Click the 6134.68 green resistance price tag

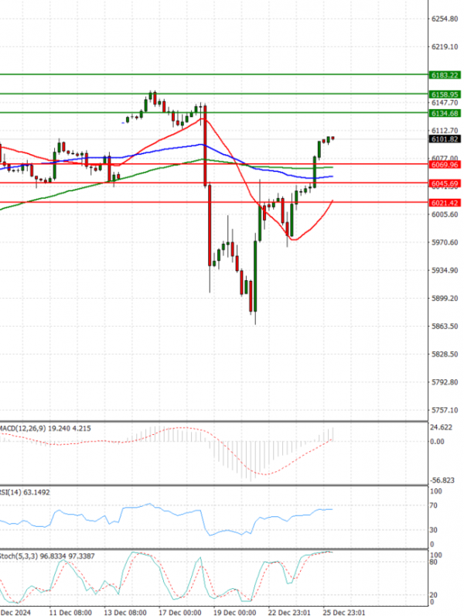pyautogui.click(x=444, y=113)
